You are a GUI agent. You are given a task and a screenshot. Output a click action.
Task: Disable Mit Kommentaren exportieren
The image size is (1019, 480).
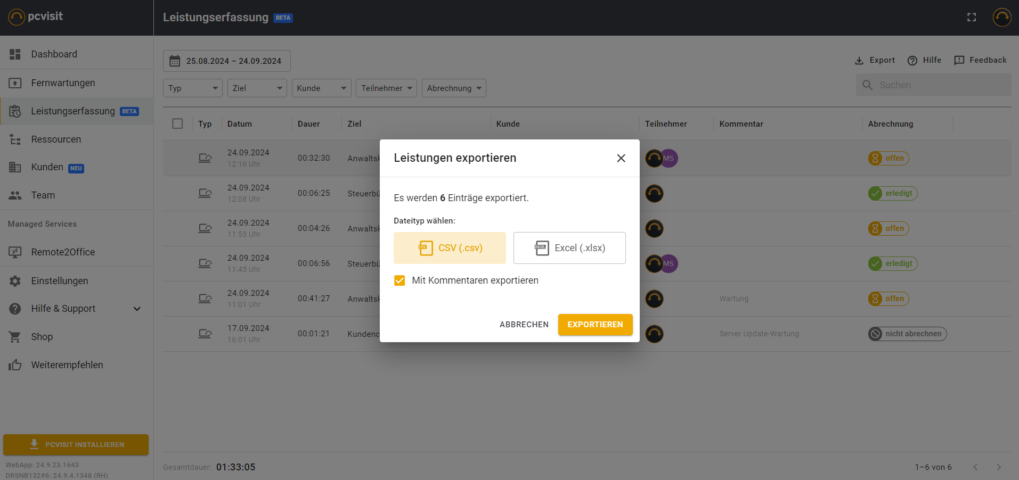tap(400, 280)
